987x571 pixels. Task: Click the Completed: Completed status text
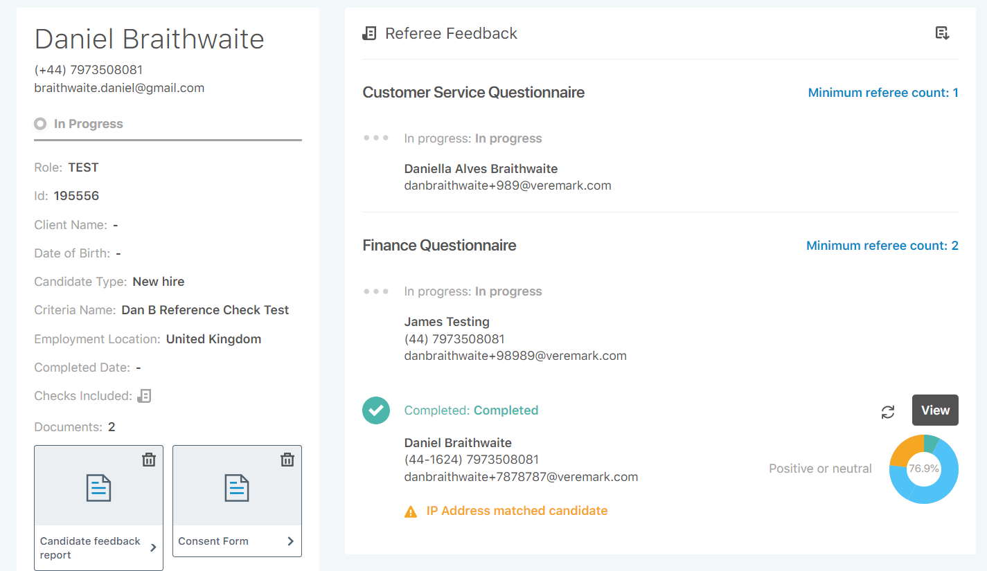[x=471, y=410]
